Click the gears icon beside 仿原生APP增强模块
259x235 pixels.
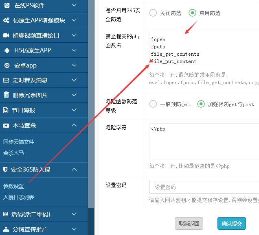[7, 20]
